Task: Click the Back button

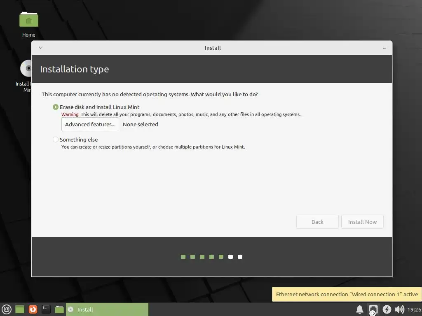Action: pyautogui.click(x=317, y=222)
